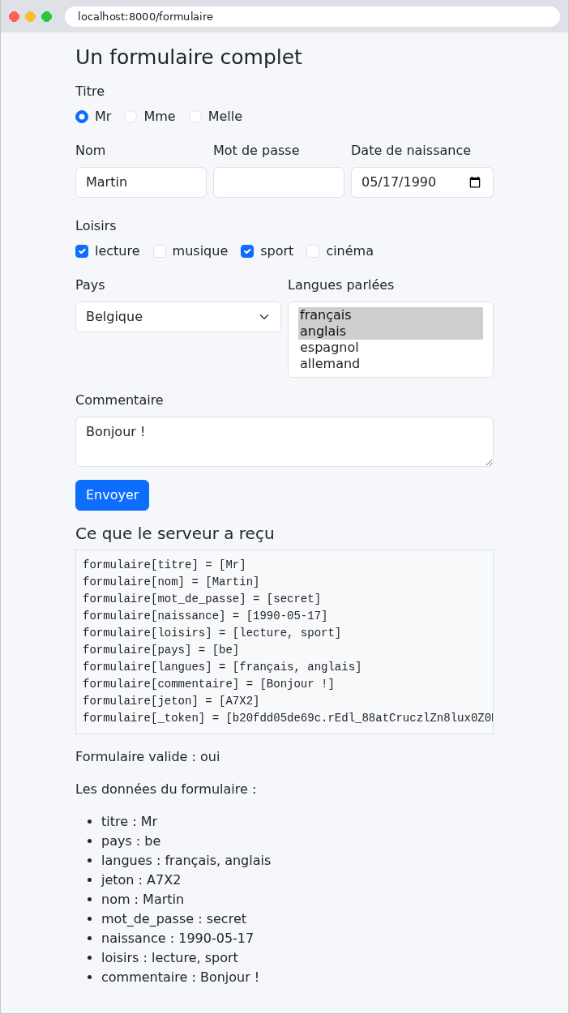Click the Date de naissance field
Viewport: 569px width, 1014px height.
pos(422,182)
